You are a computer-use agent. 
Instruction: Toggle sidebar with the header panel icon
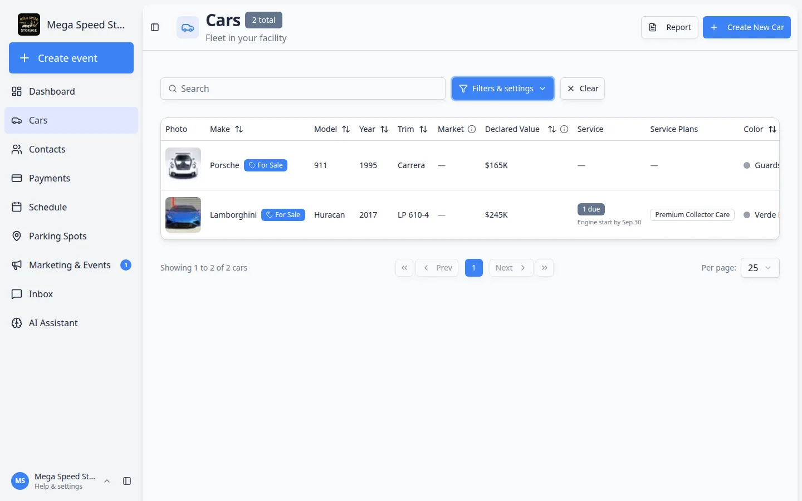(155, 27)
